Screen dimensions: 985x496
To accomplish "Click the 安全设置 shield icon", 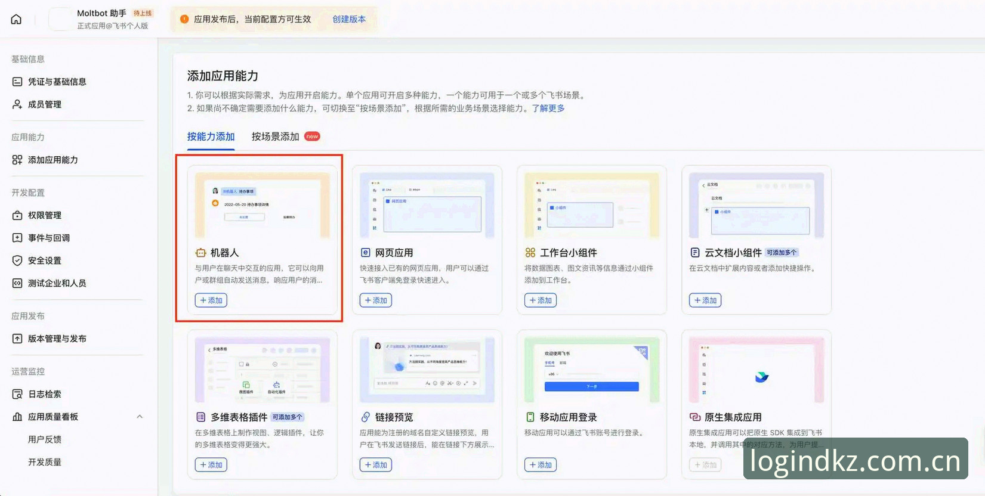I will (17, 261).
